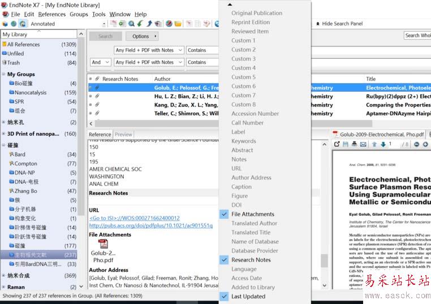431x304 pixels.
Task: Click the Return to Word Processor icon
Action: coord(206,24)
